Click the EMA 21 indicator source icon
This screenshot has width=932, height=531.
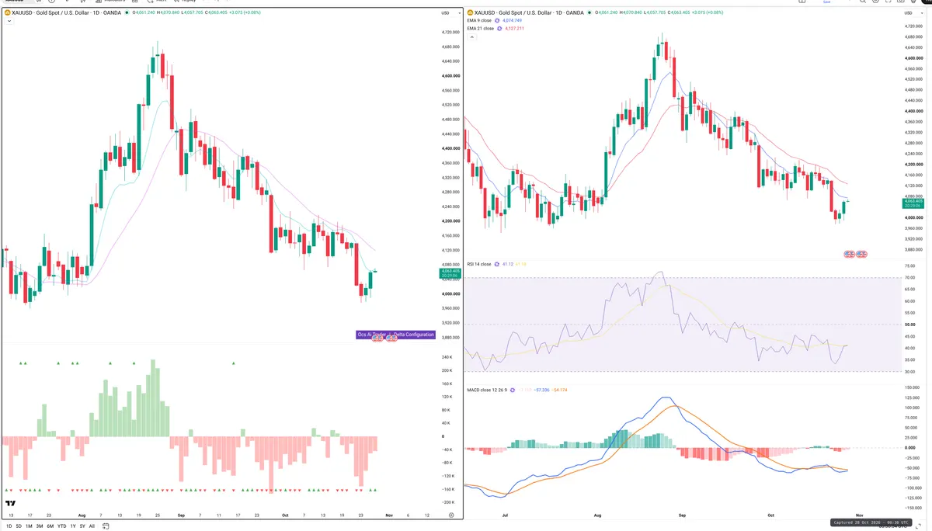click(499, 28)
